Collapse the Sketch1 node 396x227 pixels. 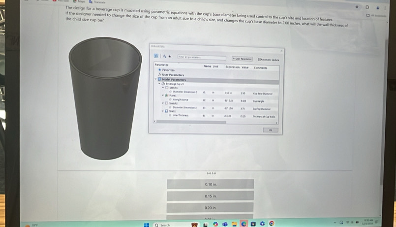[x=163, y=88]
